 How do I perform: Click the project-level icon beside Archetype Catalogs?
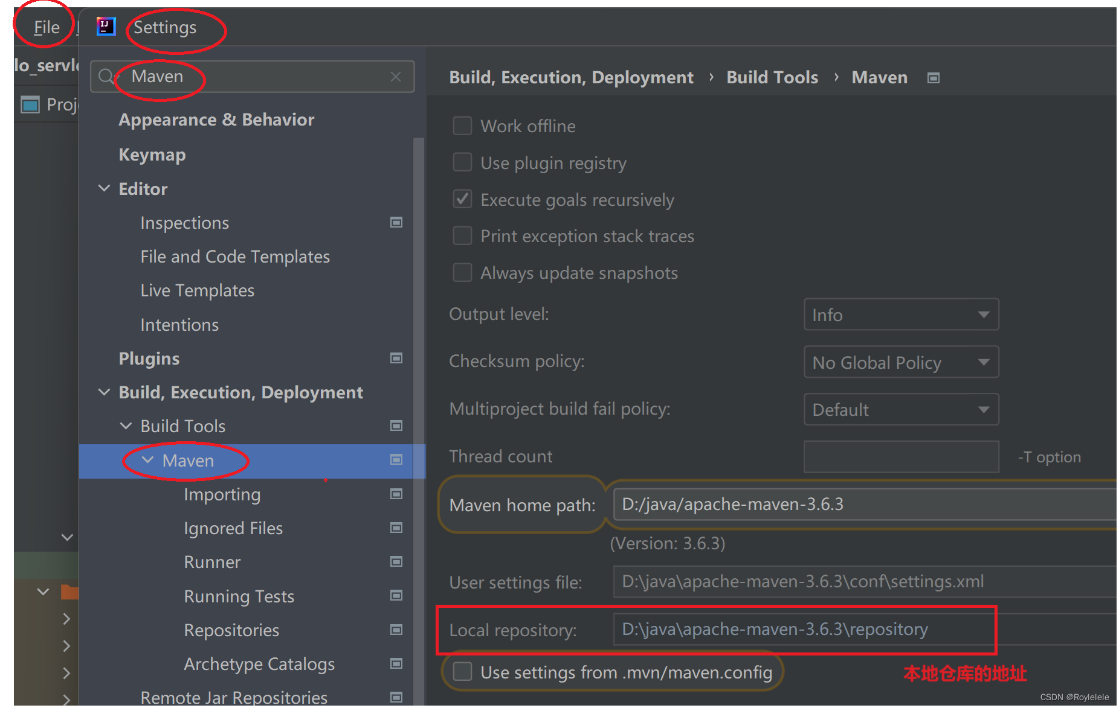tap(396, 664)
